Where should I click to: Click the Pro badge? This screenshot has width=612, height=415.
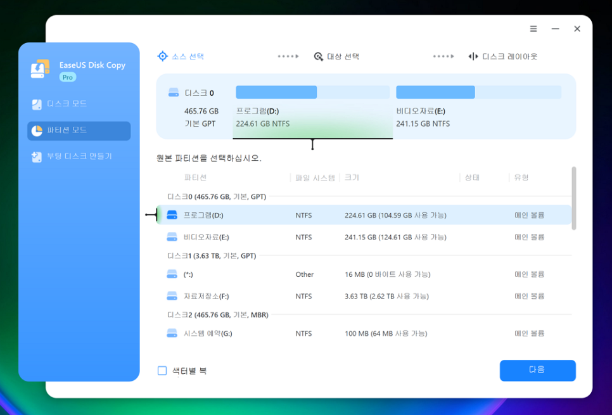coord(68,77)
